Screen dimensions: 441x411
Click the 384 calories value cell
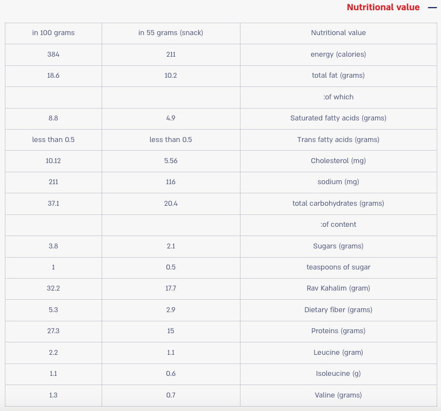click(x=54, y=55)
